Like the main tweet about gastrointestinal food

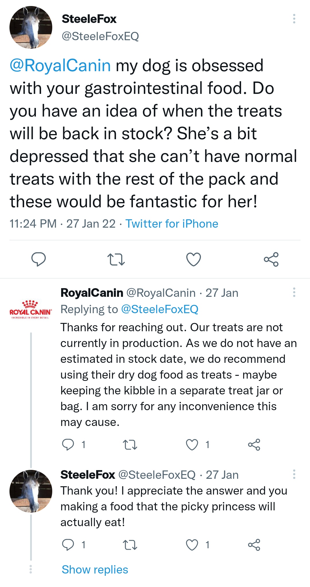coord(193,259)
